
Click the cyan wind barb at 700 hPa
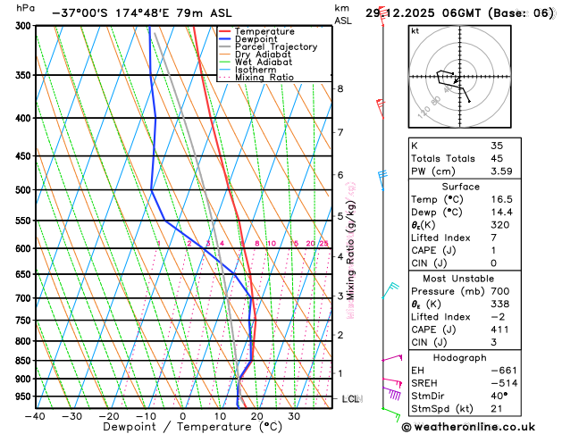coord(390,290)
